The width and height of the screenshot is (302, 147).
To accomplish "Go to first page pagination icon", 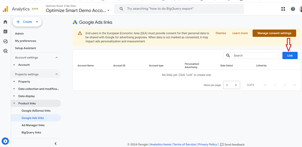I will tap(265, 85).
